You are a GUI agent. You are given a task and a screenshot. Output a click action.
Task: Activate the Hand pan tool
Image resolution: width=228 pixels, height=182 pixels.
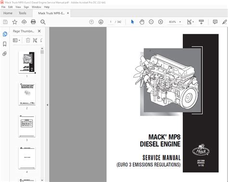click(142, 22)
